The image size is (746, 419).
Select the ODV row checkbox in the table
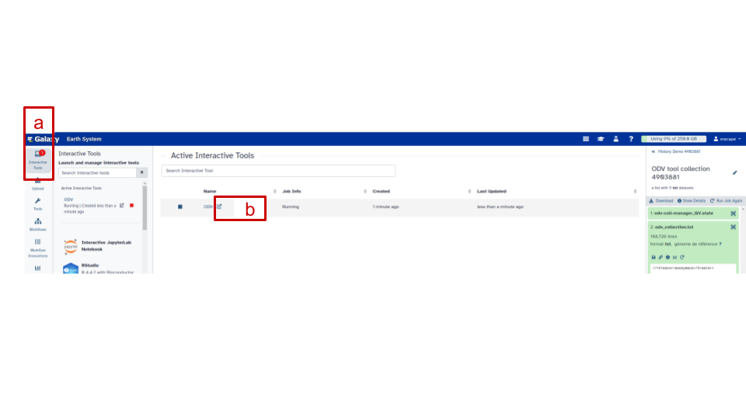pos(180,207)
